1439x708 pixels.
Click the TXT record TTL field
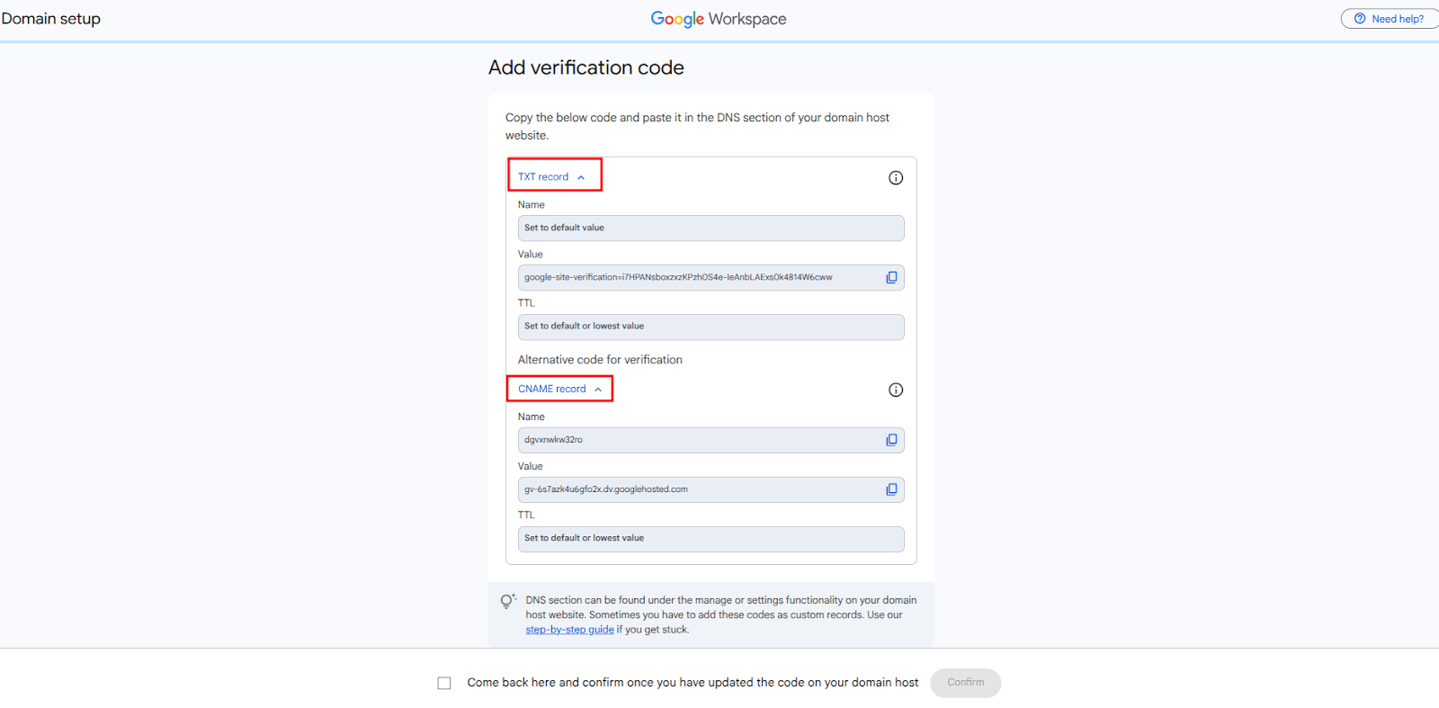coord(711,327)
